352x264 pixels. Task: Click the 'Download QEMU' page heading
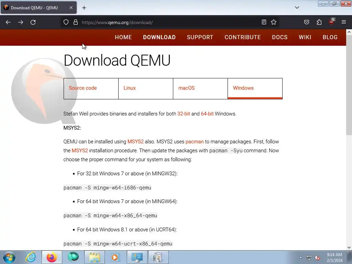point(117,60)
